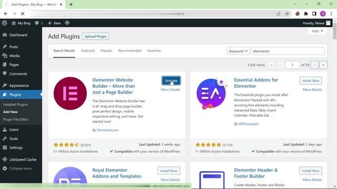Open browser extensions puzzle icon

coord(306,14)
